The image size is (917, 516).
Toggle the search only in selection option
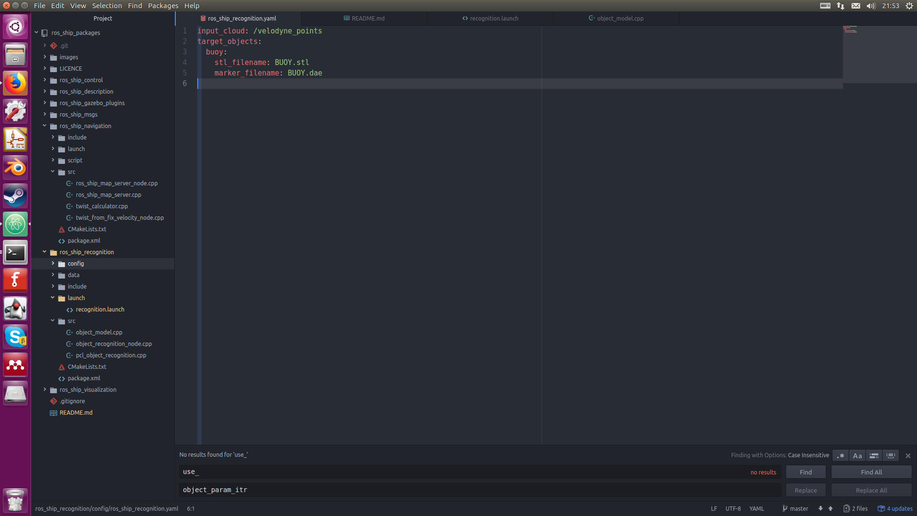pos(874,456)
